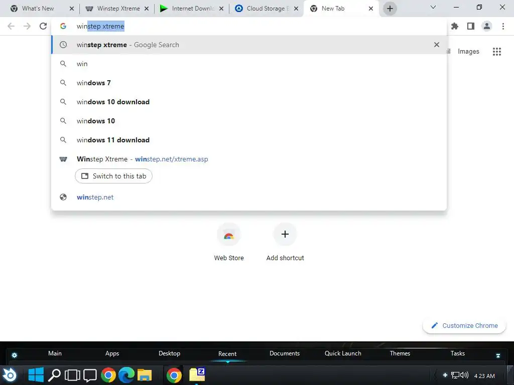Open Windows Start logo button
514x385 pixels.
coord(36,375)
